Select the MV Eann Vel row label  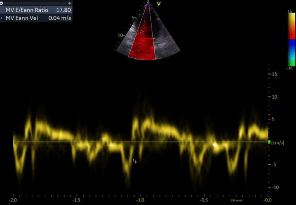22,18
